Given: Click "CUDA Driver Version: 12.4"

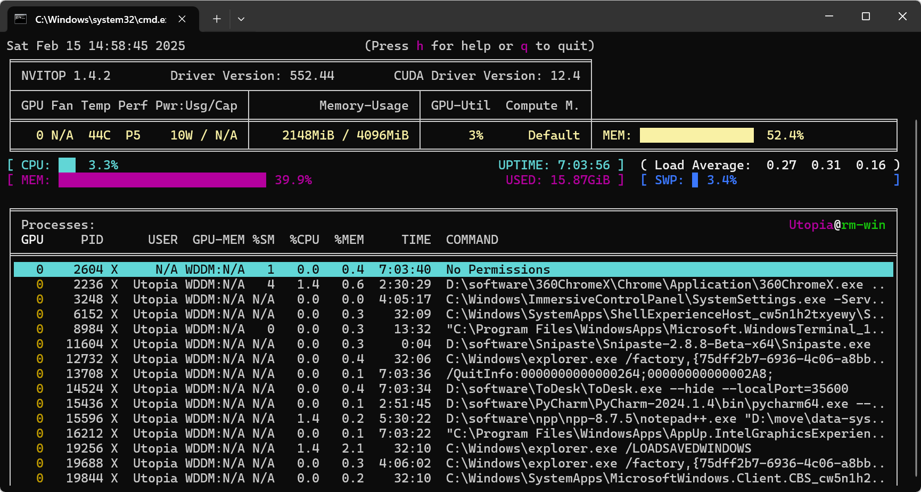Looking at the screenshot, I should click(x=487, y=76).
